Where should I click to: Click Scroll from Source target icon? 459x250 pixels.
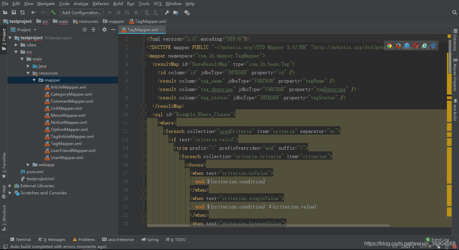click(x=85, y=30)
